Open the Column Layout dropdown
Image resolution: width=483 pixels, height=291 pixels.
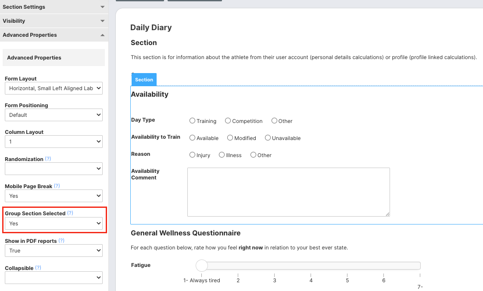click(x=54, y=142)
